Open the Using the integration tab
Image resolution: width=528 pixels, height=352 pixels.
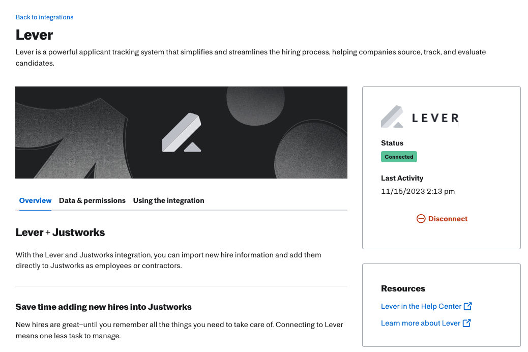pyautogui.click(x=168, y=200)
